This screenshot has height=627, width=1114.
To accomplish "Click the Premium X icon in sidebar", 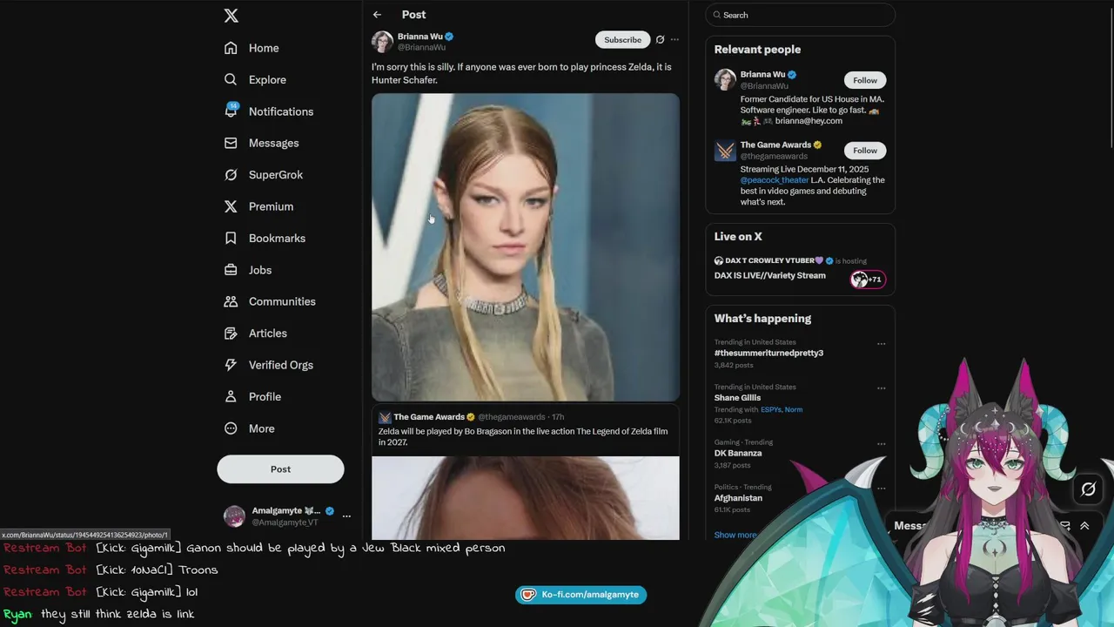I will (231, 206).
